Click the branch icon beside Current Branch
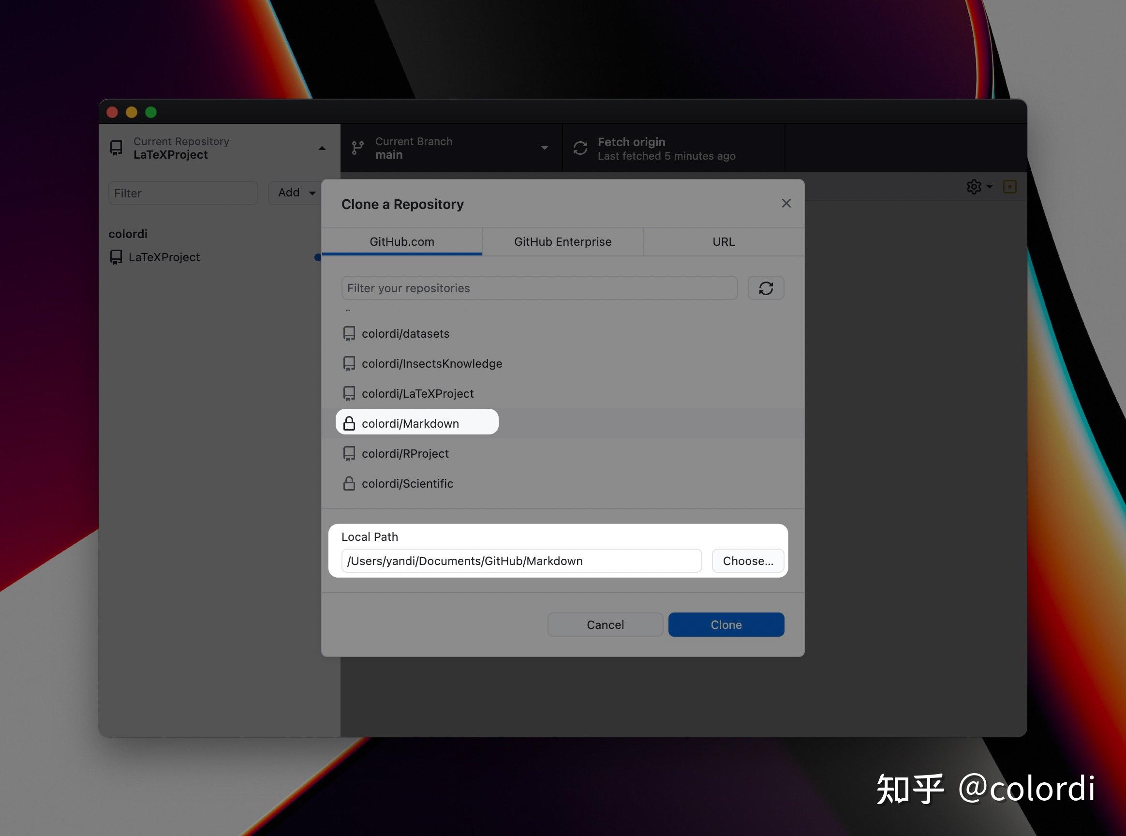Viewport: 1126px width, 836px height. tap(358, 148)
